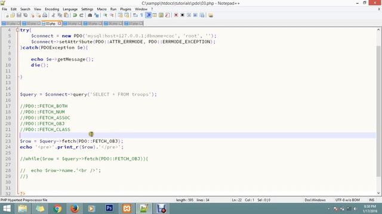Open the Settings menu
Screen dimensions: 382x214
point(87,10)
